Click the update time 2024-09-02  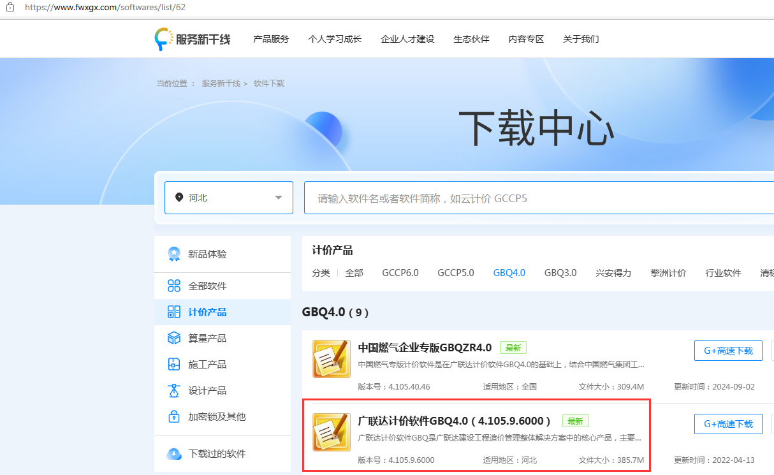(x=733, y=387)
